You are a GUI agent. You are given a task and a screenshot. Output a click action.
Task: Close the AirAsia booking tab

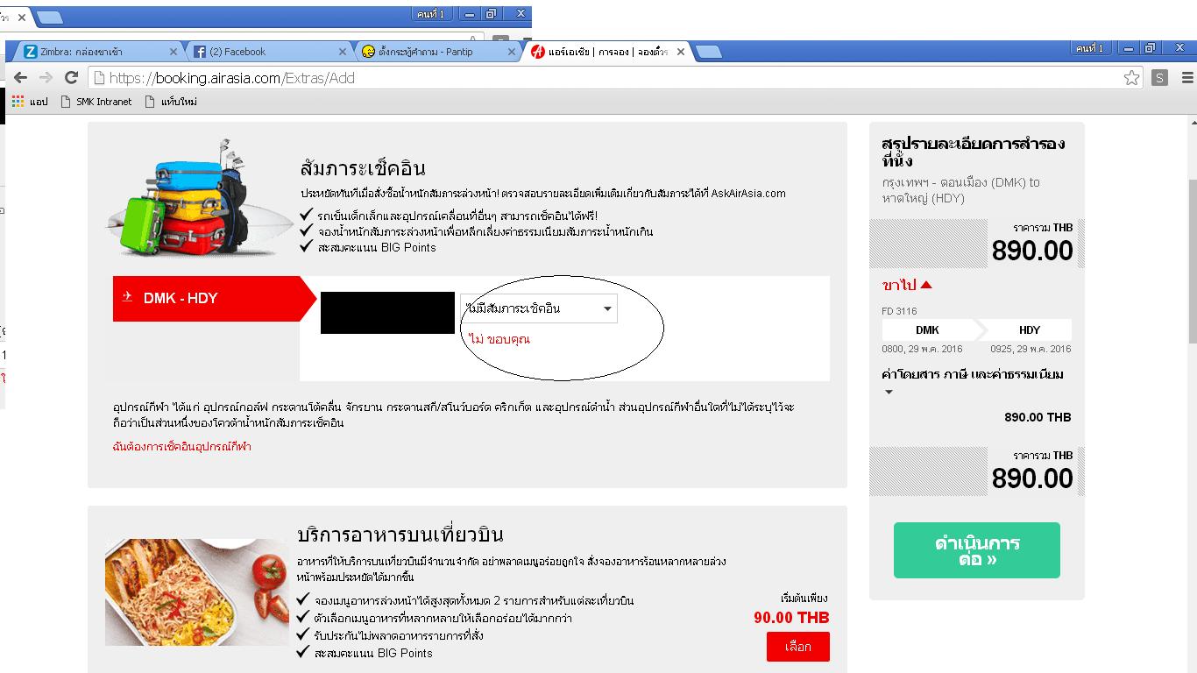click(681, 52)
